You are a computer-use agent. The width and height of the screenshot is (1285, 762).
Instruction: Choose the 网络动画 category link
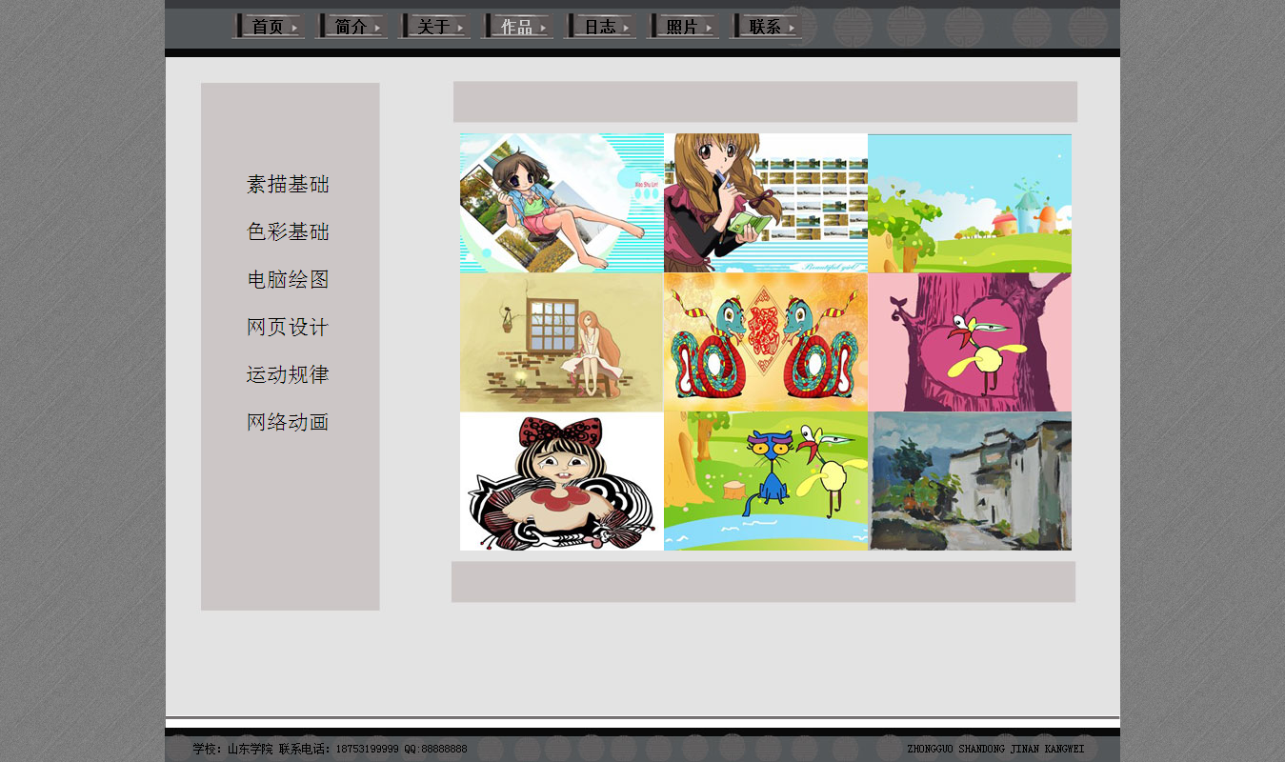(x=288, y=423)
